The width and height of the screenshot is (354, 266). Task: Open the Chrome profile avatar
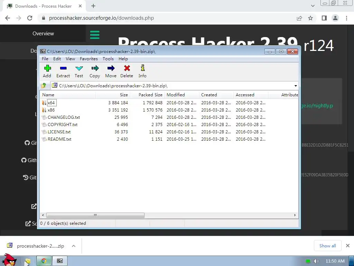[335, 18]
